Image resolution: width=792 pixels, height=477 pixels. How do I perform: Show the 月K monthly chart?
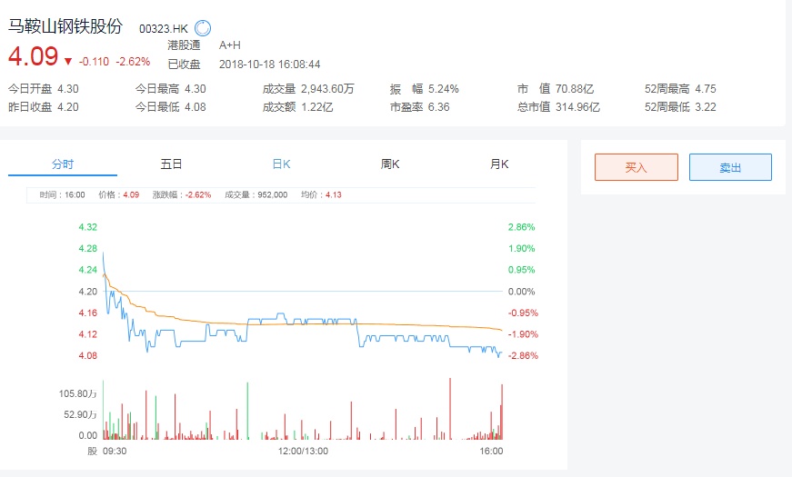point(499,164)
